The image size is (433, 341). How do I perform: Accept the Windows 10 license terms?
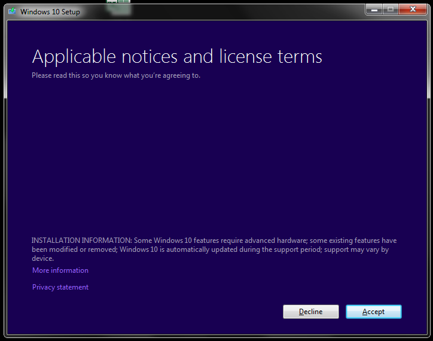coord(374,312)
